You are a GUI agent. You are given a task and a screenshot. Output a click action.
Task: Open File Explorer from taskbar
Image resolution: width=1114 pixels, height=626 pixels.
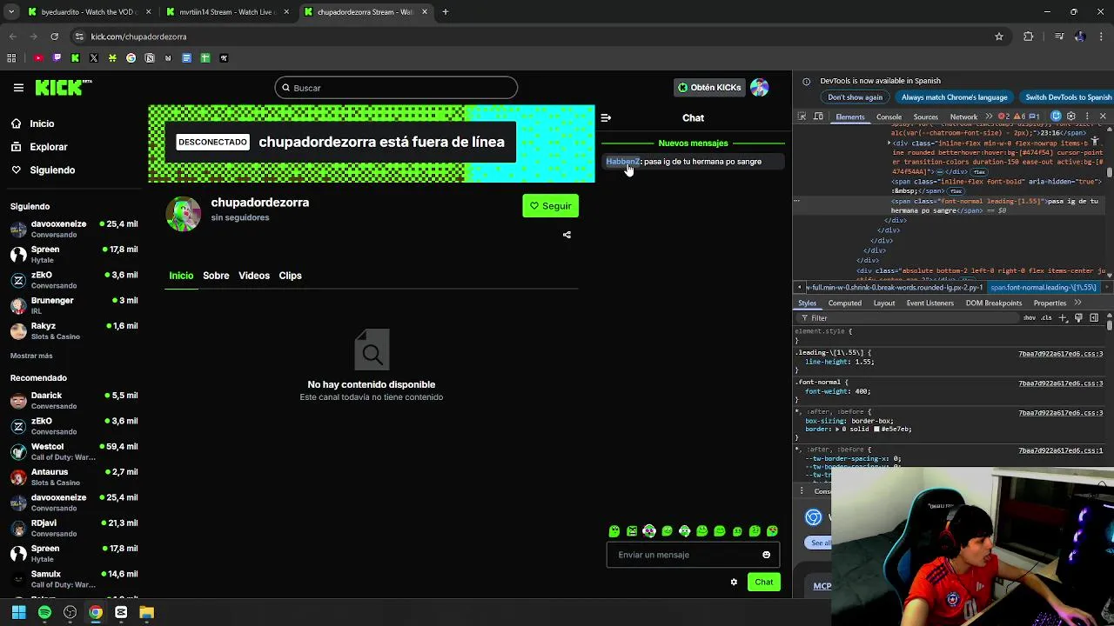tap(146, 613)
